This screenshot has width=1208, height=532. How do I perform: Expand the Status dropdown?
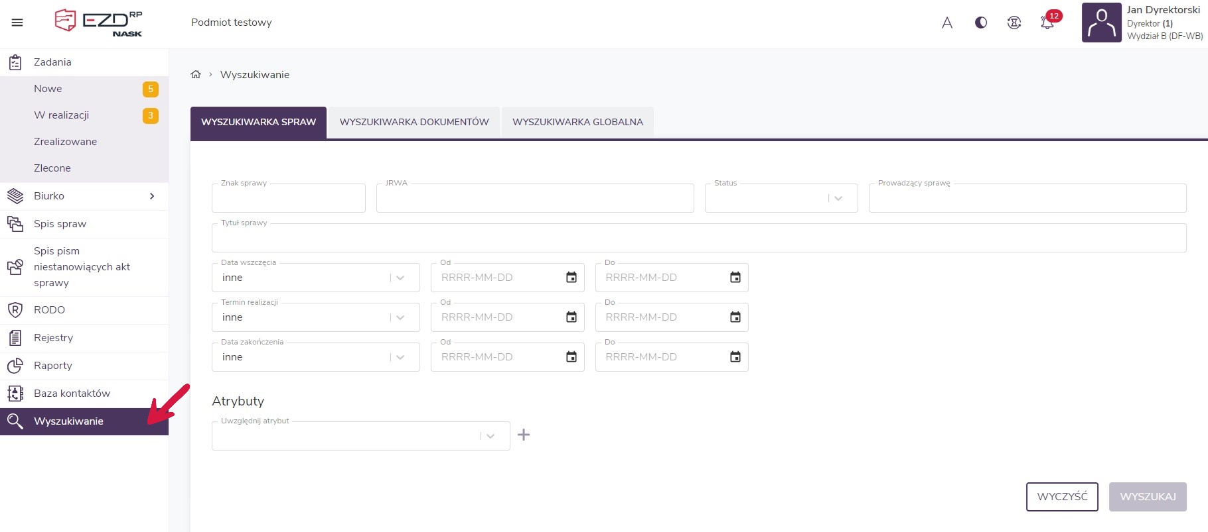click(x=838, y=198)
